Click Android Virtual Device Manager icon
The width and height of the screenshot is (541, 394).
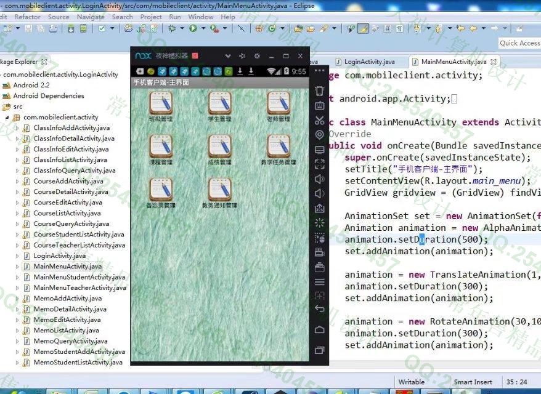pyautogui.click(x=83, y=28)
